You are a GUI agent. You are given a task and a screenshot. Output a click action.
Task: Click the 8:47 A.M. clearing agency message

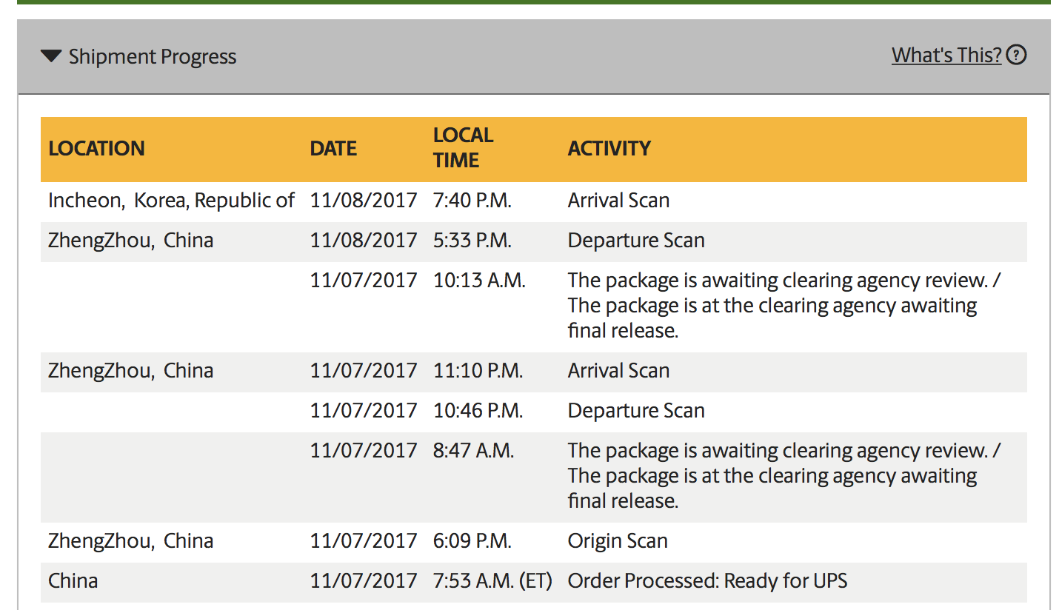click(x=784, y=476)
